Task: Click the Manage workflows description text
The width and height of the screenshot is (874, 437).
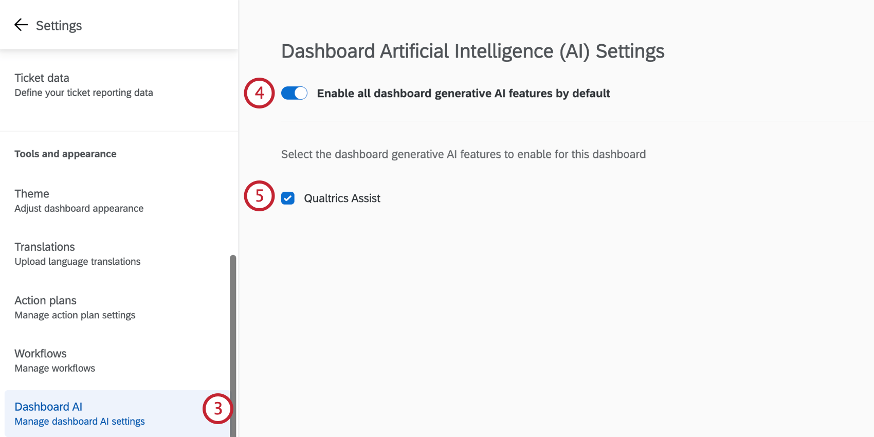Action: [x=54, y=368]
